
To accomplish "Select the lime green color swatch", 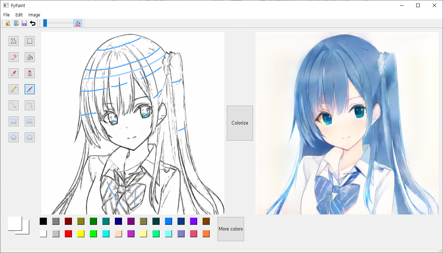I will (93, 234).
